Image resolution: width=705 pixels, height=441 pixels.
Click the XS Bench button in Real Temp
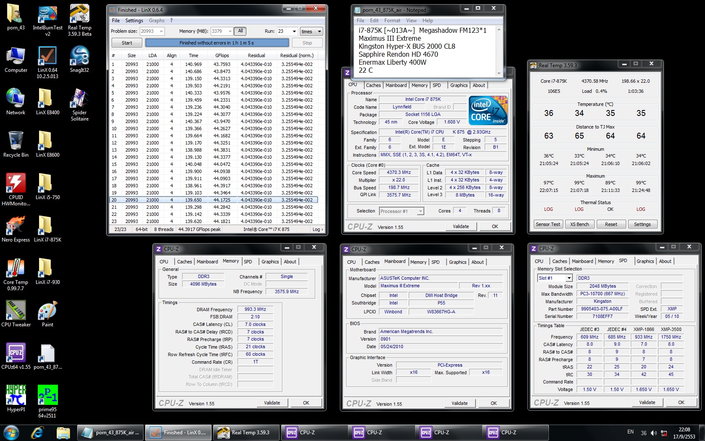[x=580, y=224]
